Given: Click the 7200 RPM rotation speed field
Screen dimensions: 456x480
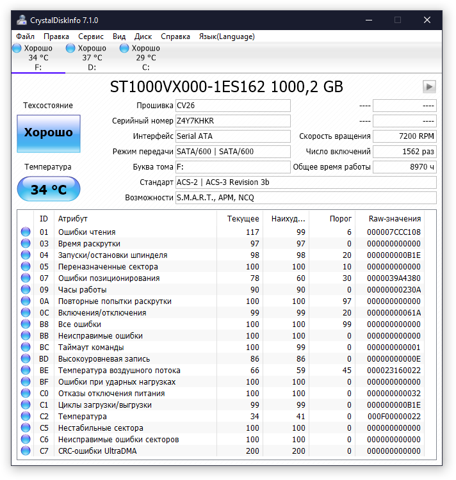Looking at the screenshot, I should click(x=405, y=136).
